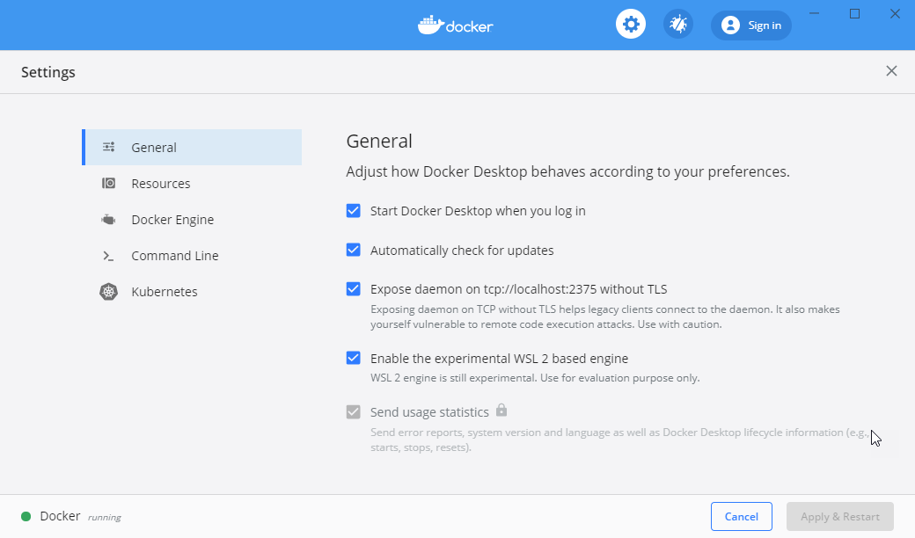Screen dimensions: 915x538
Task: Click the Kubernetes wheel icon
Action: click(x=108, y=292)
